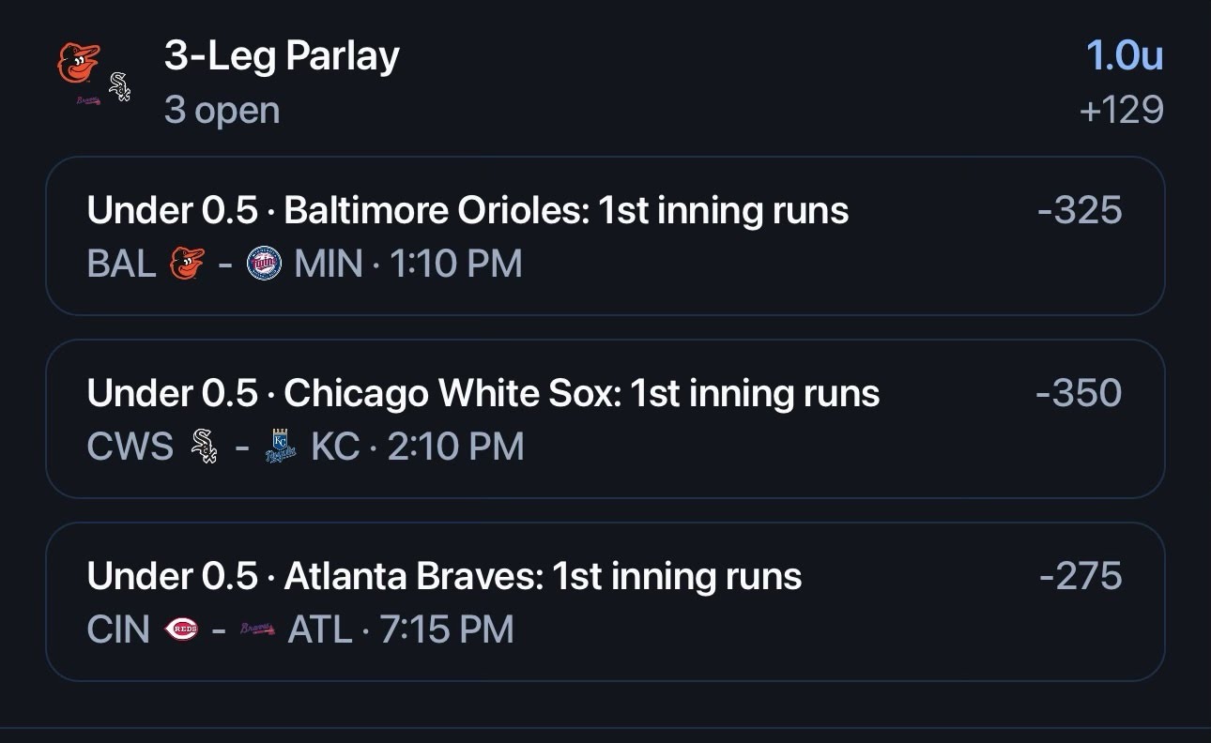The image size is (1211, 743).
Task: Open the 3-Leg Parlay title
Action: [x=282, y=56]
